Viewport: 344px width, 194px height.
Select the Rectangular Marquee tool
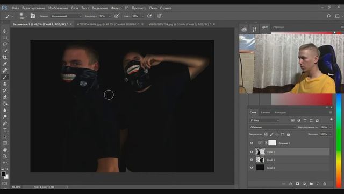(5, 38)
